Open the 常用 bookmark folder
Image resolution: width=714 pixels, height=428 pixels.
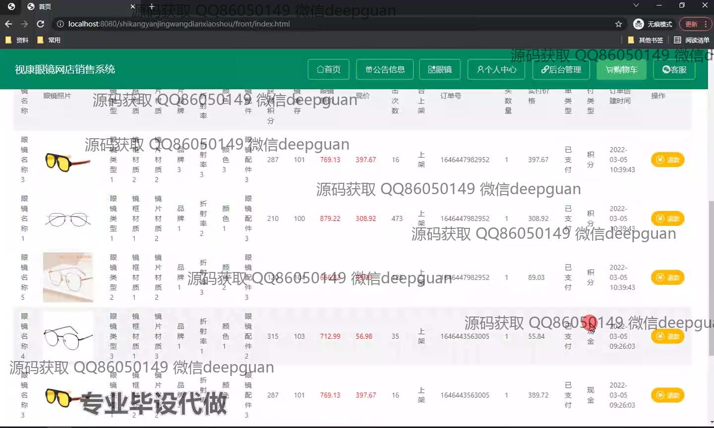point(49,40)
